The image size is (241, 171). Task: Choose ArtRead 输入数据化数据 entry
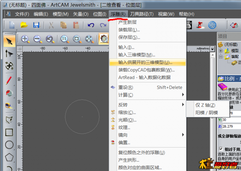pos(147,77)
